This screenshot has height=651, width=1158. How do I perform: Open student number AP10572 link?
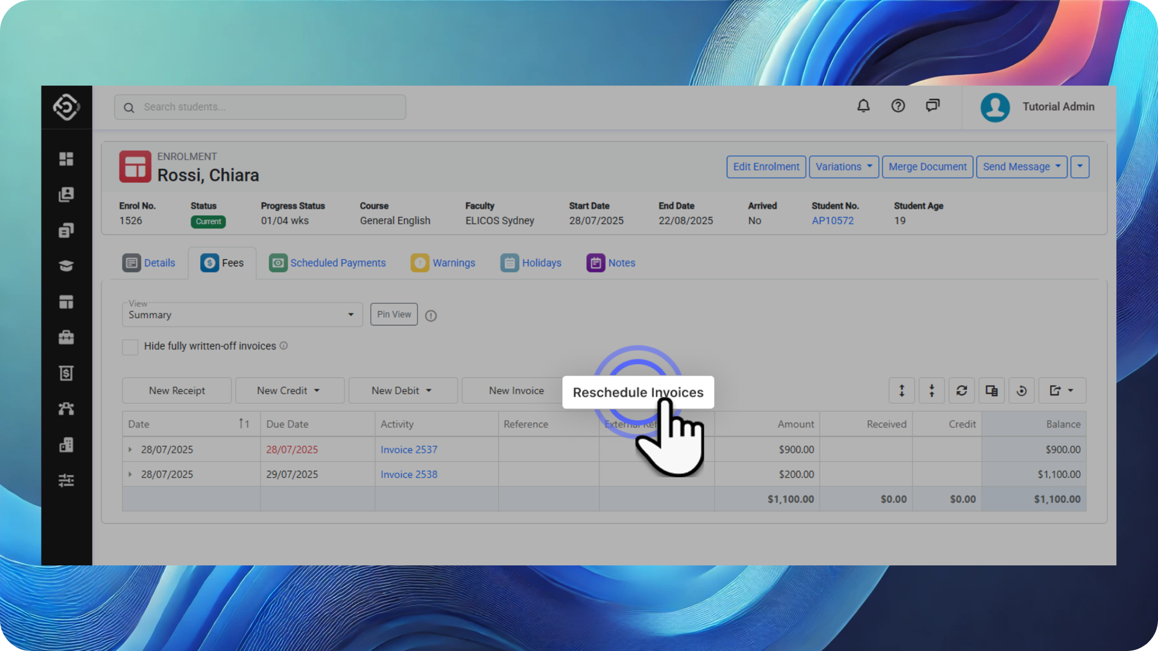[832, 221]
